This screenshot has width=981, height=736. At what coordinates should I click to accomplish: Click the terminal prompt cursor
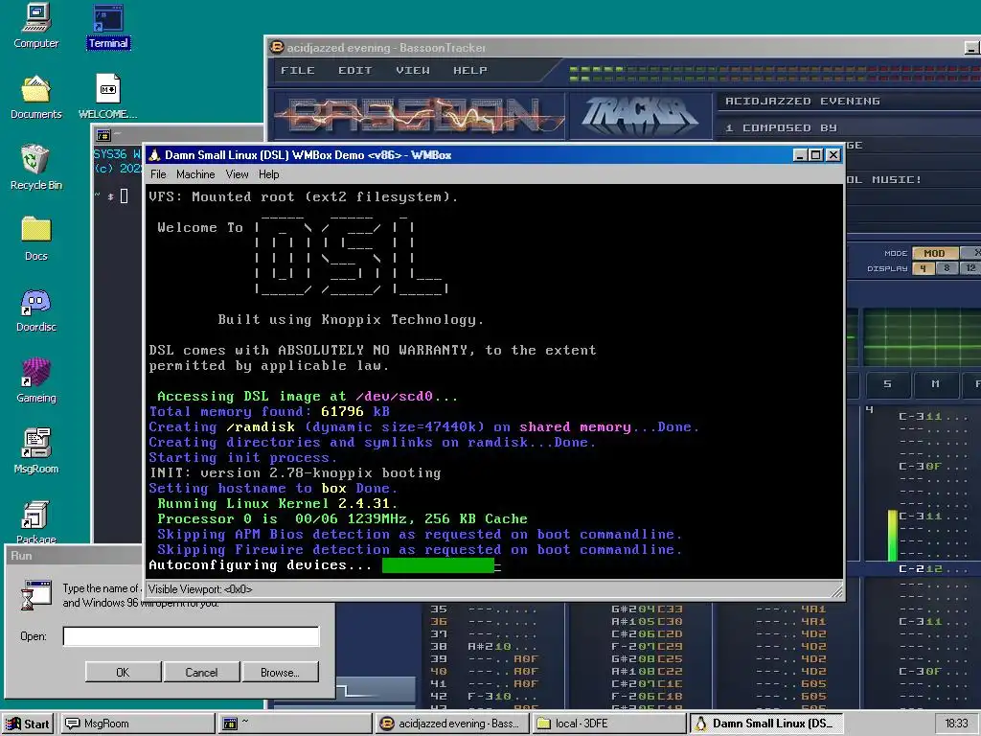pos(124,195)
